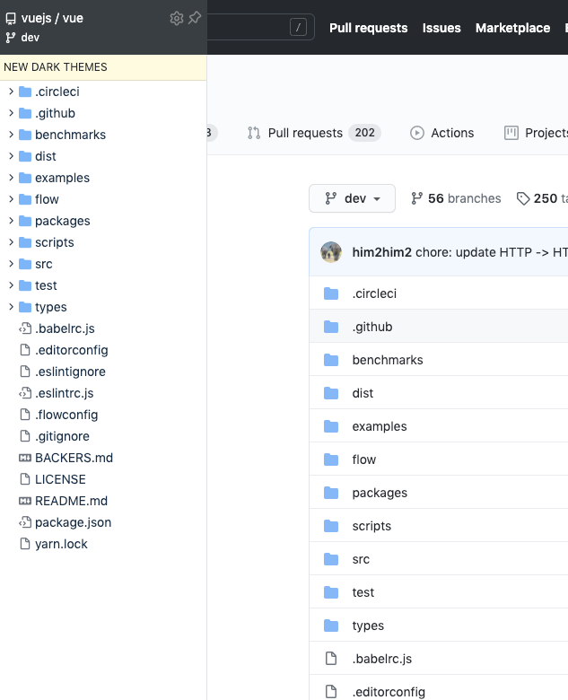Viewport: 568px width, 700px height.
Task: Click the him2him2 avatar image
Action: click(331, 252)
